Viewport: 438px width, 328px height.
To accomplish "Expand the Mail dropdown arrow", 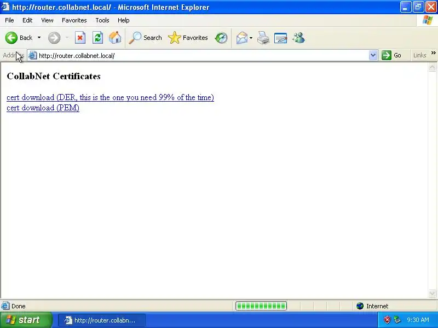I will coord(251,38).
